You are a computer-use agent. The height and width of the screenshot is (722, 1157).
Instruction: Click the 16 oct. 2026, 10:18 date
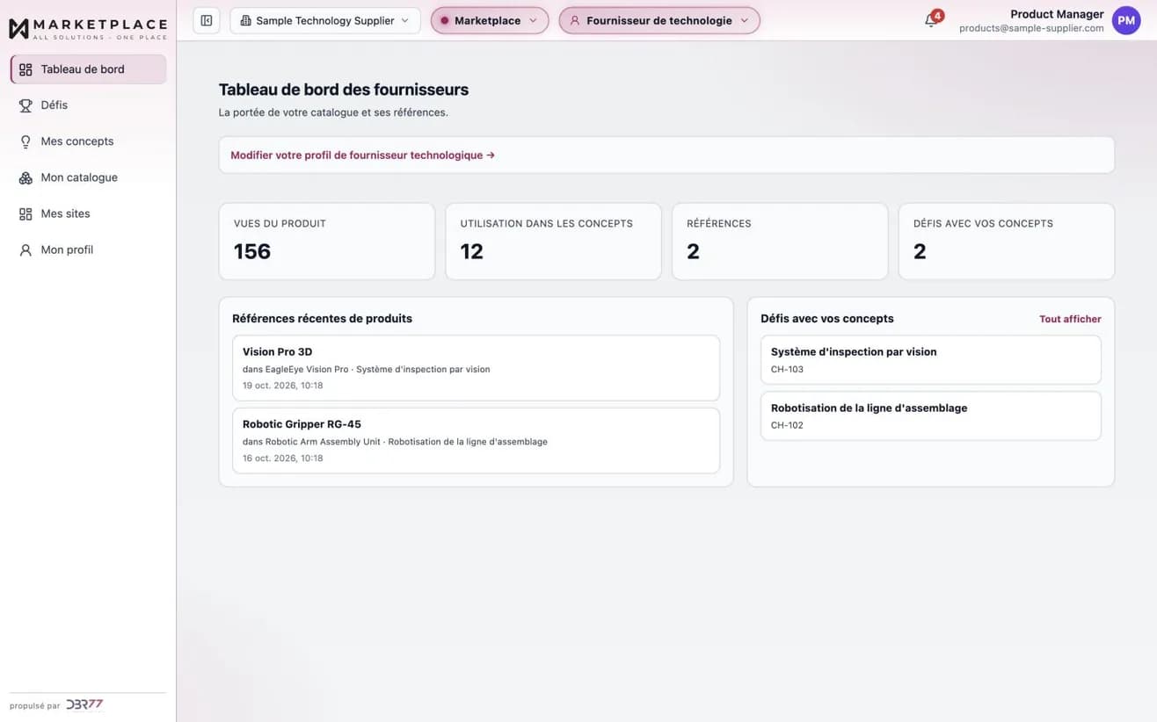tap(282, 458)
